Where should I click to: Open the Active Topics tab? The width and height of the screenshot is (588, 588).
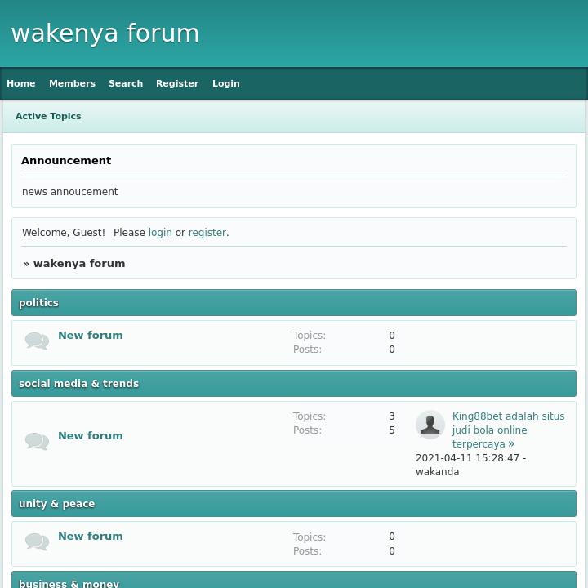pyautogui.click(x=48, y=116)
